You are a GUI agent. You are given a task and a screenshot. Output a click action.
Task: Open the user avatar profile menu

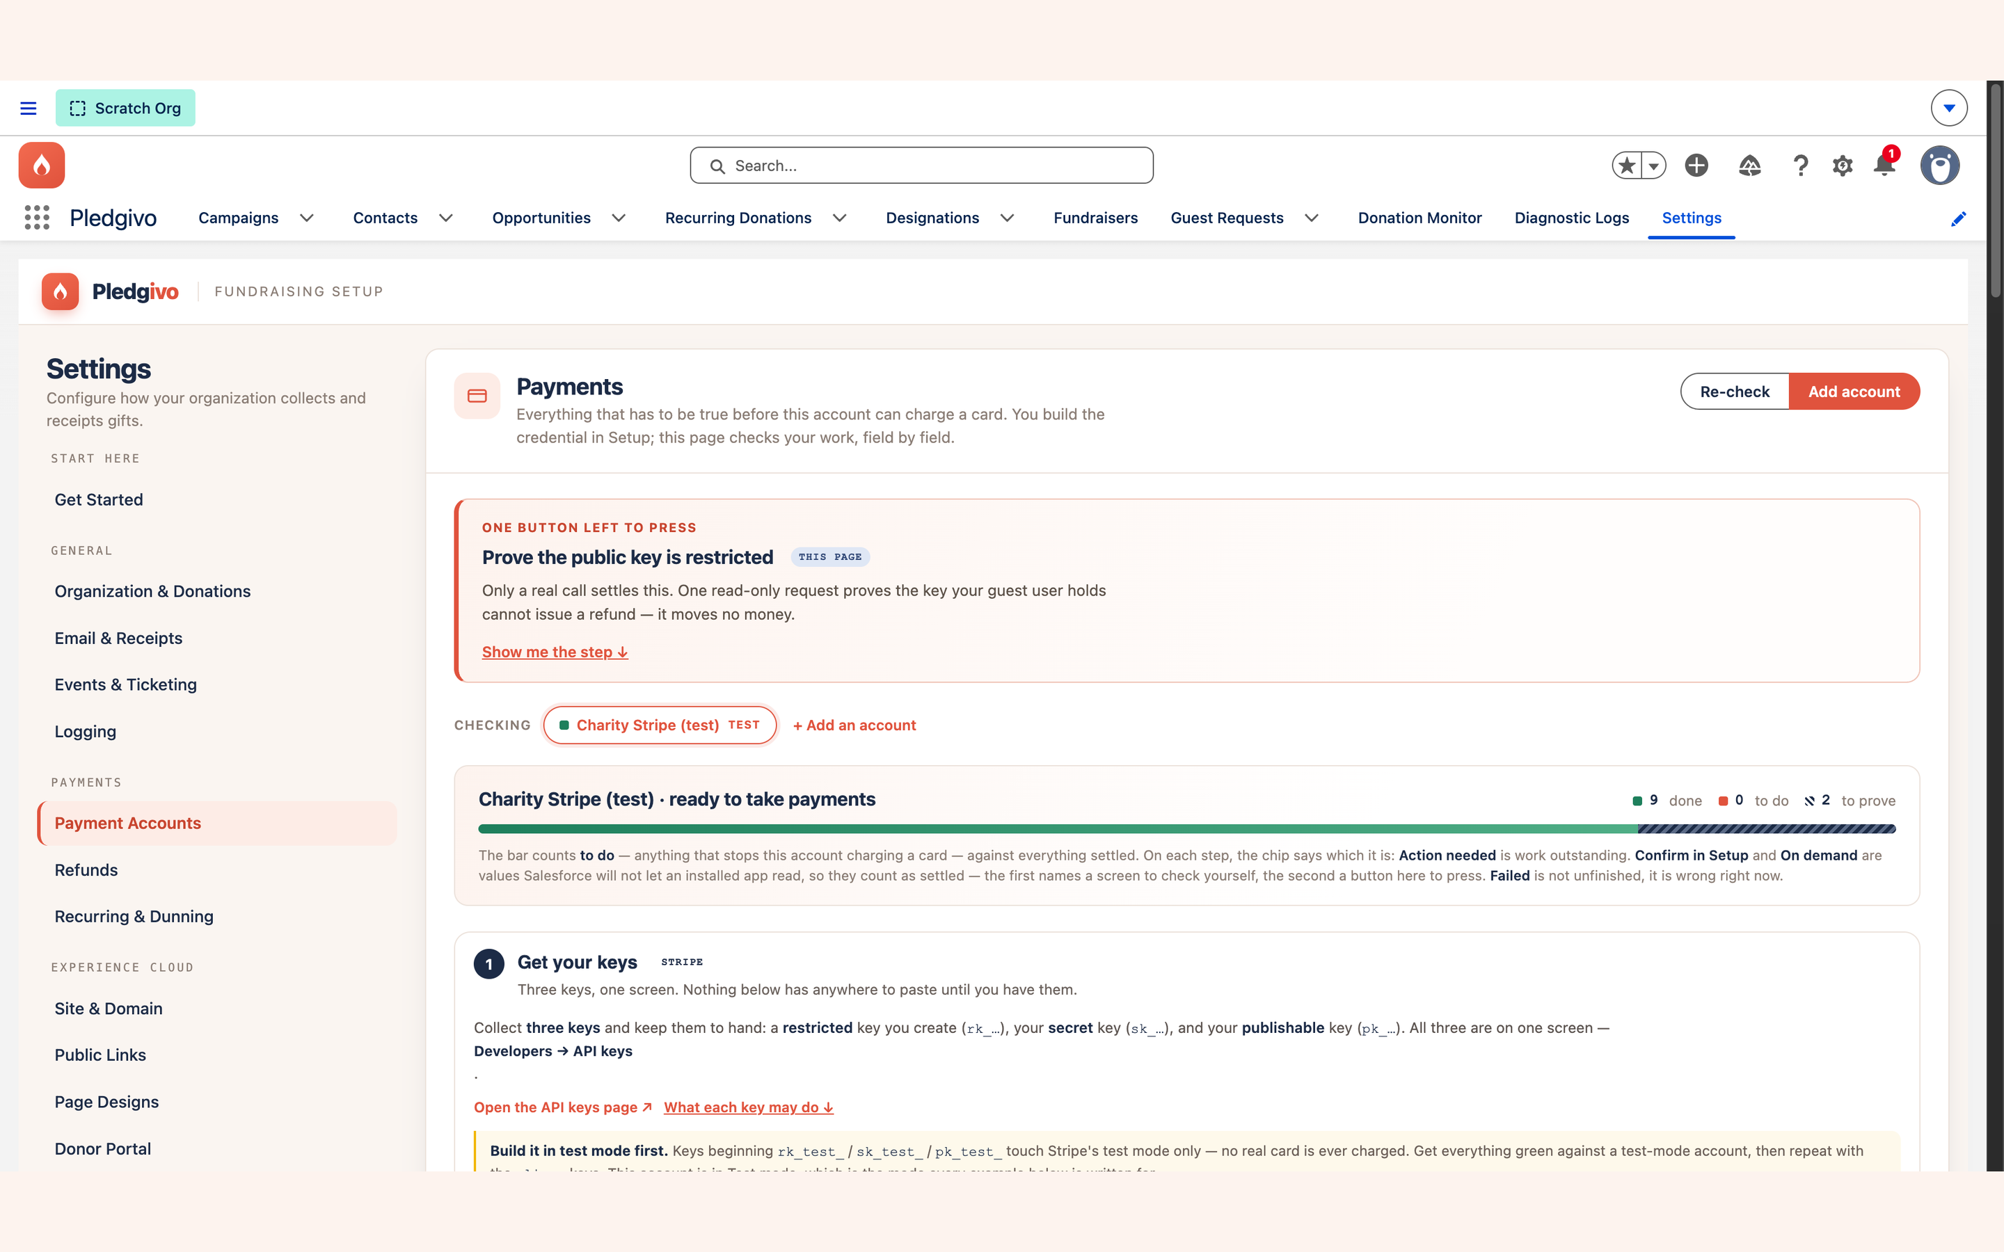[1939, 166]
